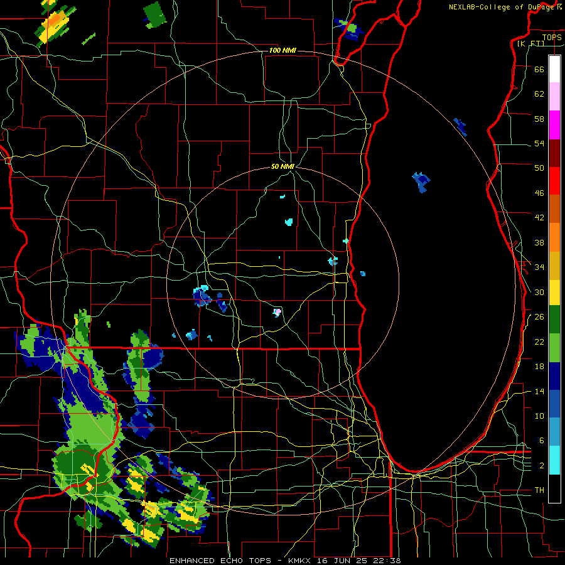Click the "22" scale label
Viewport: 565px width, 565px height.
point(539,342)
